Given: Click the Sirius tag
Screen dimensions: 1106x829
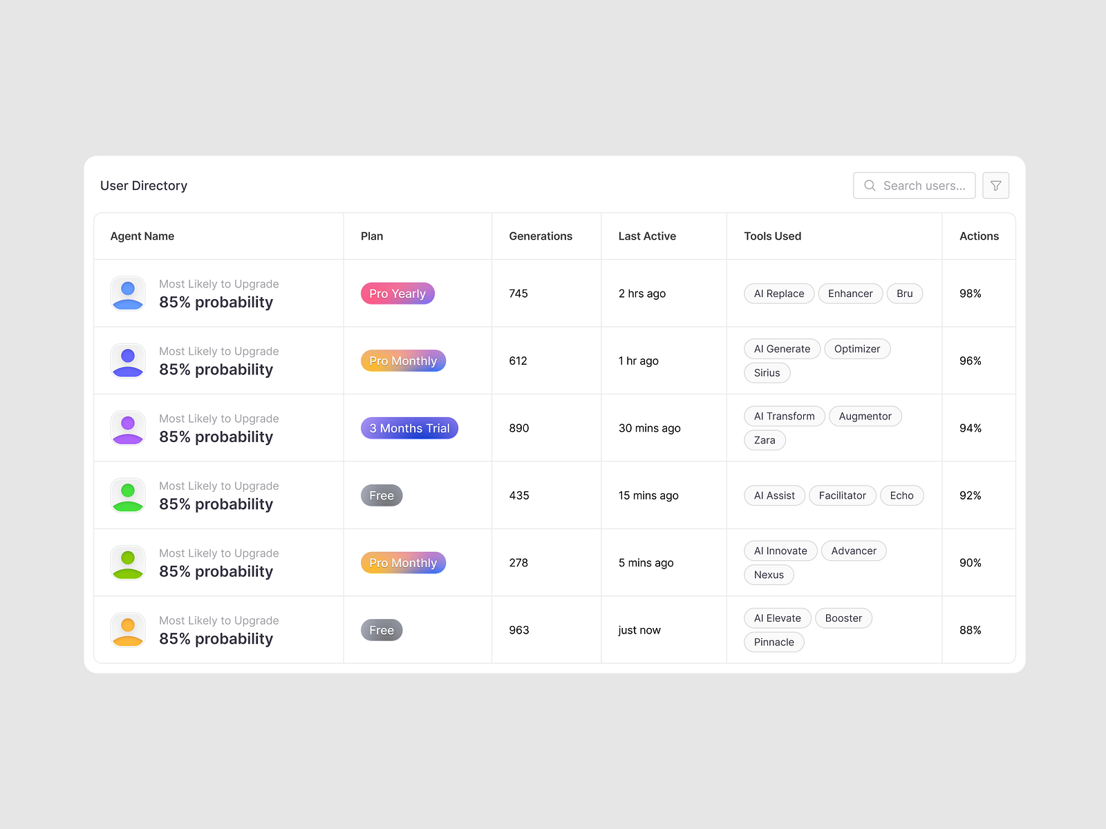Looking at the screenshot, I should [767, 372].
